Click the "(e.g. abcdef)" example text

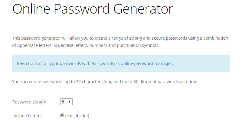pos(77,116)
